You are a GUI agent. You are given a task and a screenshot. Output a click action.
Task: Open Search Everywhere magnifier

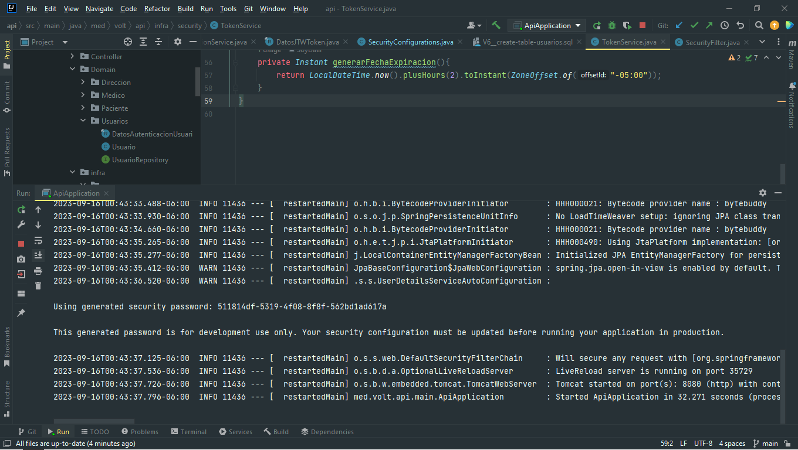click(759, 25)
